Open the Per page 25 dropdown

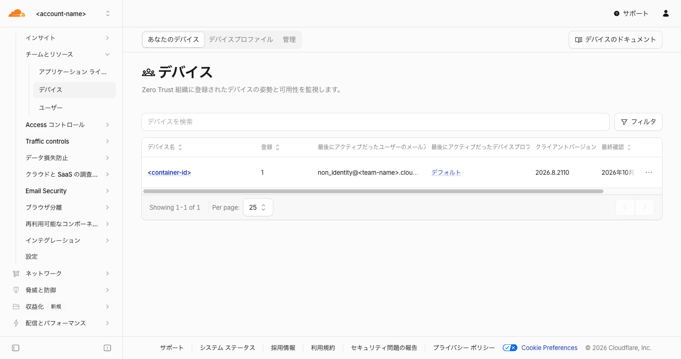258,207
